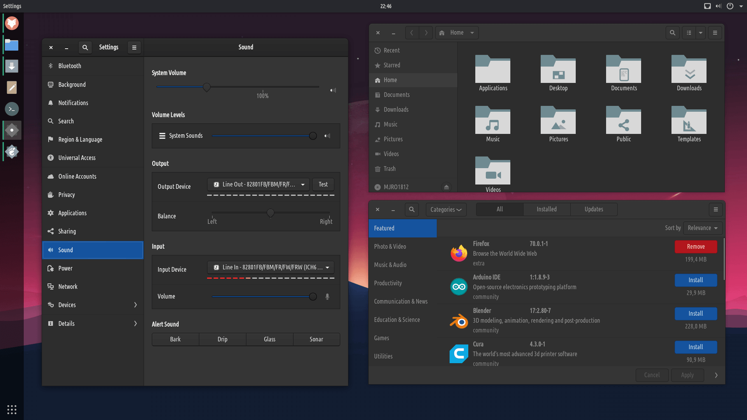Mute the System Sounds level

pos(327,136)
